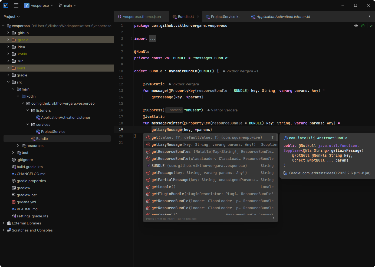Screen dimensions: 375x267
Task: Switch to ApplicationActivationListener.kt tab
Action: [x=281, y=17]
